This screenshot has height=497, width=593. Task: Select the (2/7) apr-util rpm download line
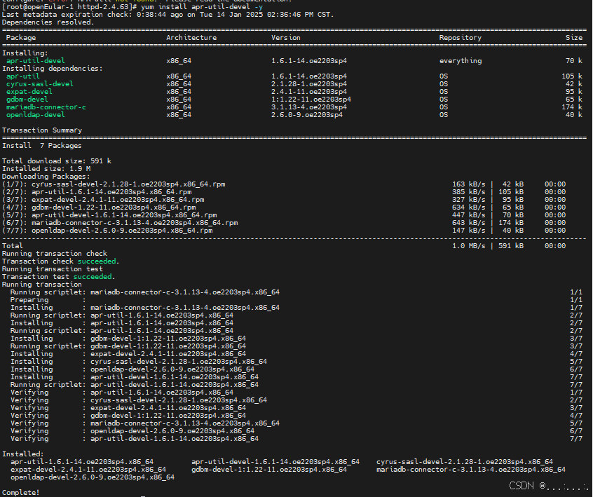pos(284,192)
